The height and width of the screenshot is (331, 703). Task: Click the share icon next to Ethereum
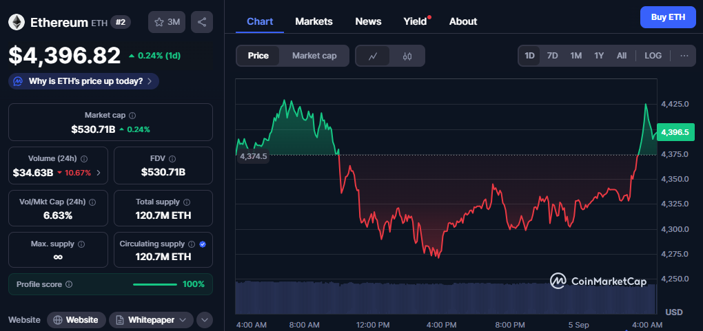click(202, 22)
